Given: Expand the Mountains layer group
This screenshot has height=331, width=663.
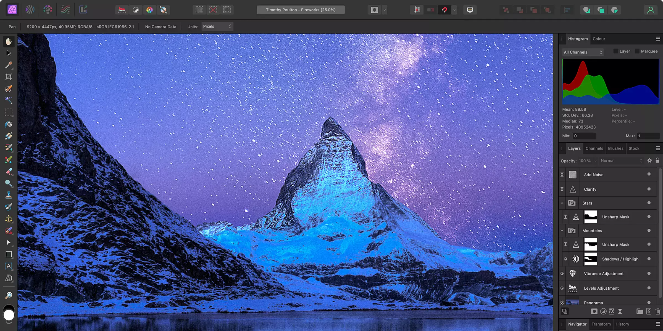Looking at the screenshot, I should [x=562, y=230].
